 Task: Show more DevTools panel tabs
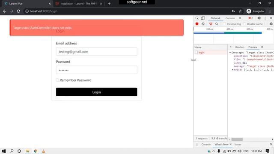pos(240,18)
